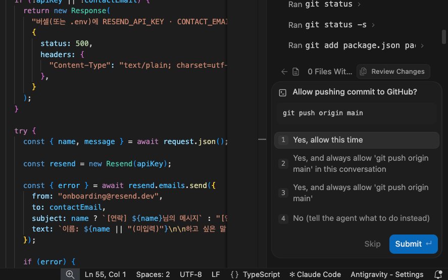The image size is (448, 280).
Task: Open 'Antigravity - Settings' status item
Action: pyautogui.click(x=387, y=274)
